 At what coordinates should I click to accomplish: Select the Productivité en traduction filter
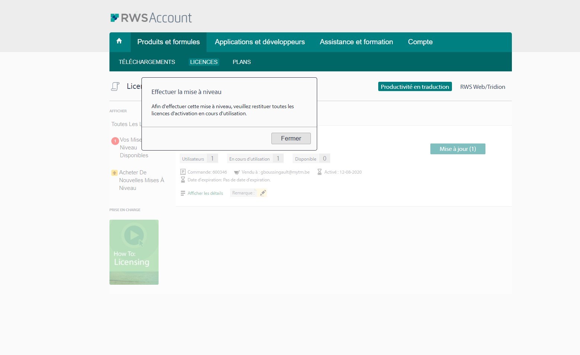(x=414, y=86)
